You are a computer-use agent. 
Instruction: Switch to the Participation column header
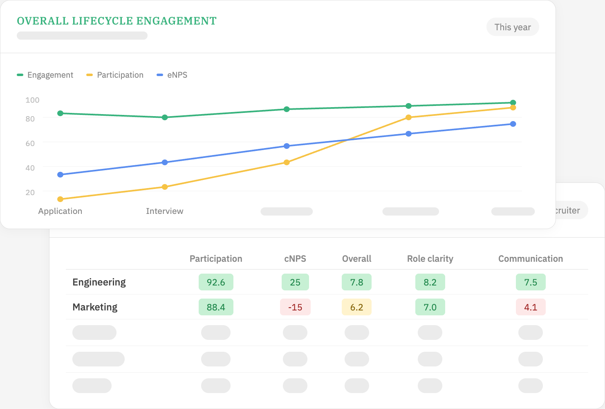coord(216,258)
